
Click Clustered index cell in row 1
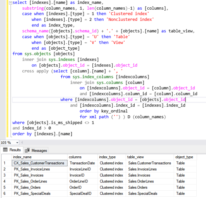coord(112,163)
